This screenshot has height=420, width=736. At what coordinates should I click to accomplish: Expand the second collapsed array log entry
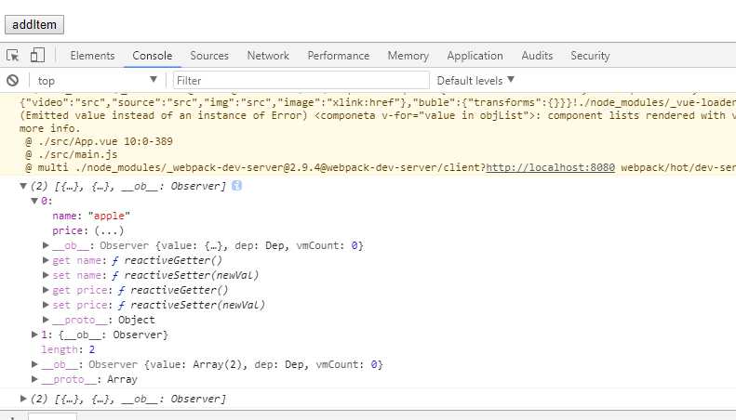tap(23, 399)
